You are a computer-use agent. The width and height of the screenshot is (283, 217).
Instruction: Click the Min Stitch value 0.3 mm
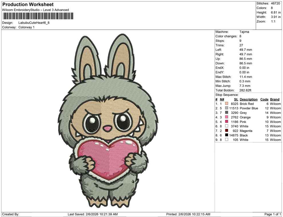(x=245, y=81)
